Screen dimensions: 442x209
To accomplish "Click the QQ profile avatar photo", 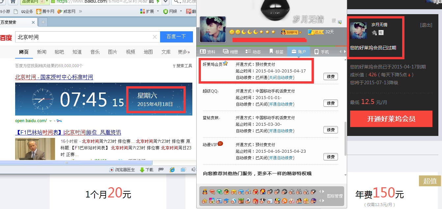I will coord(213,29).
